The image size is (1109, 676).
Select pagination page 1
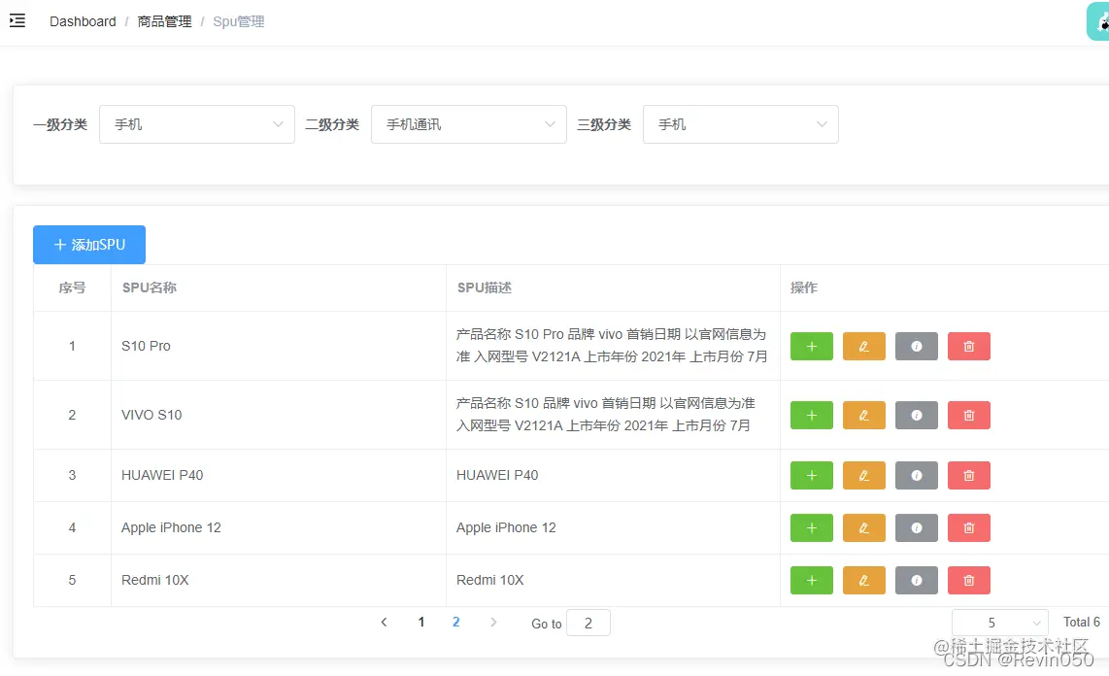tap(420, 623)
